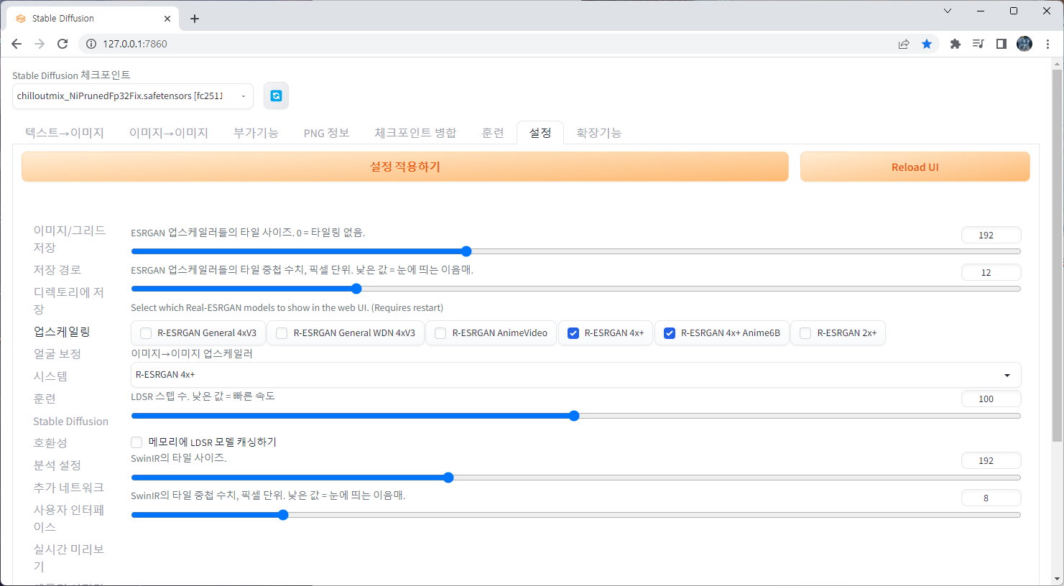This screenshot has height=586, width=1064.
Task: Open a new browser tab
Action: (x=195, y=19)
